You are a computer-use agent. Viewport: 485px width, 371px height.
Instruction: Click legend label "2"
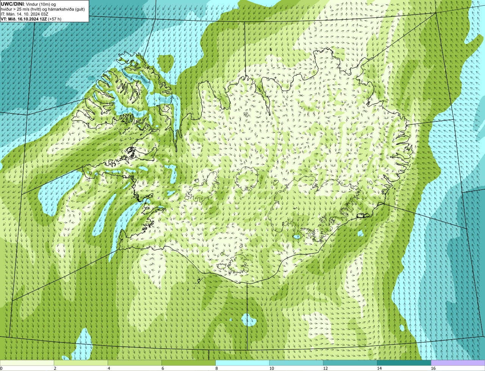pos(55,368)
